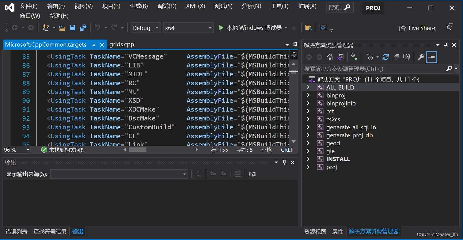Open the Show output from dropdown

(x=119, y=174)
